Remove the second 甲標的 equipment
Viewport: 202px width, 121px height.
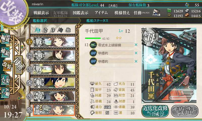[x=136, y=61]
